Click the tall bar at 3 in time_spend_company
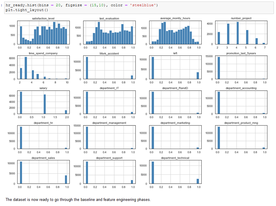 (26, 68)
